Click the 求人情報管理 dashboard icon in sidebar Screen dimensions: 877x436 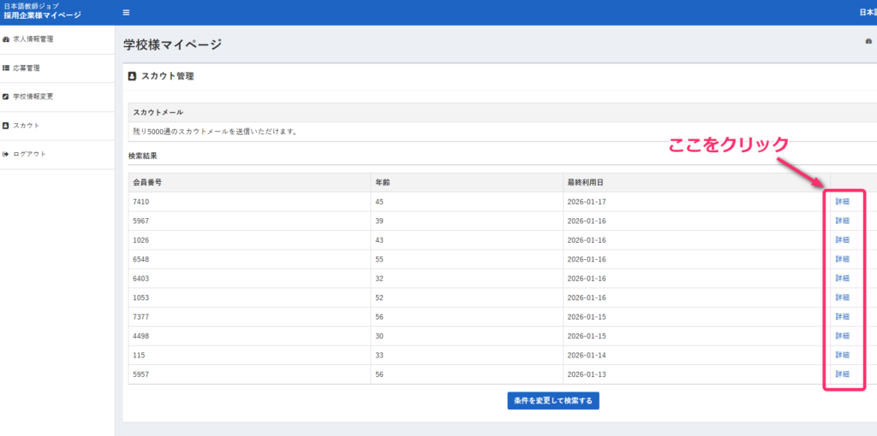7,39
